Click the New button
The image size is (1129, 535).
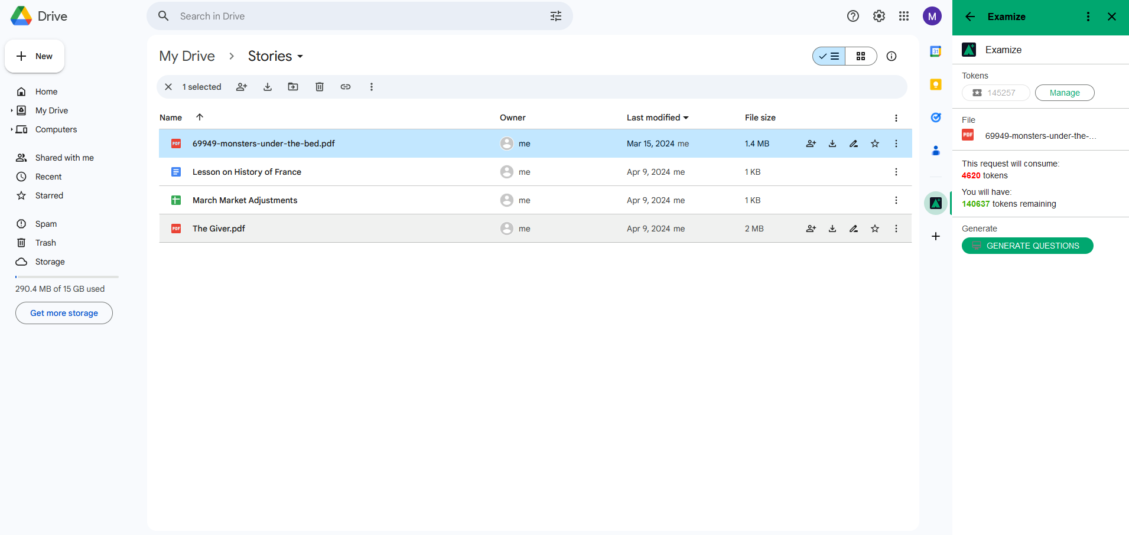point(34,56)
